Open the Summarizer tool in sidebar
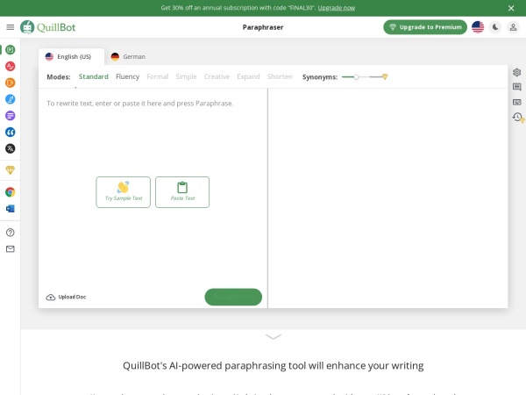526x395 pixels. click(x=10, y=115)
